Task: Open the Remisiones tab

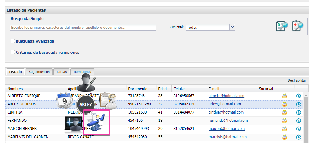Action: [83, 72]
